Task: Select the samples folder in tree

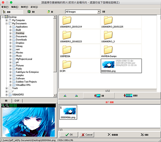Action: (20, 75)
